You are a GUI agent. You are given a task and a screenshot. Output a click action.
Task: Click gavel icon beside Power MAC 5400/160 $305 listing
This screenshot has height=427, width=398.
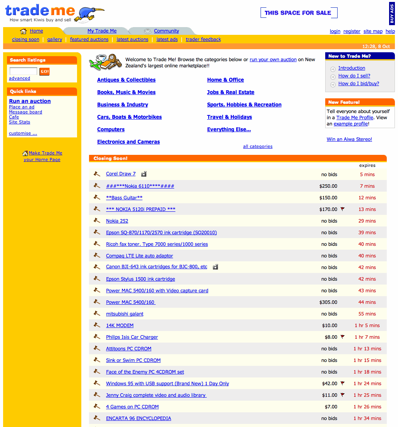pyautogui.click(x=97, y=302)
